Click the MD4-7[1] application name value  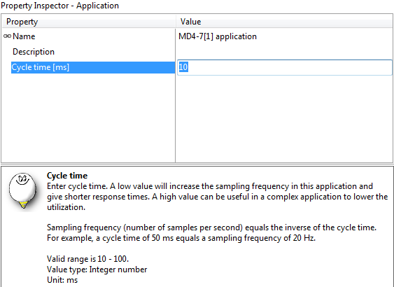(x=218, y=36)
